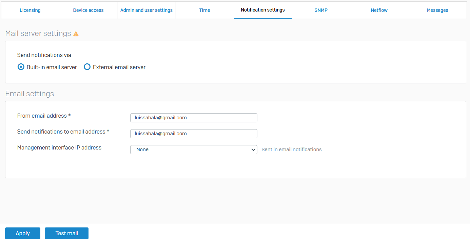Click the Email settings section heading
The height and width of the screenshot is (241, 470).
(x=30, y=94)
